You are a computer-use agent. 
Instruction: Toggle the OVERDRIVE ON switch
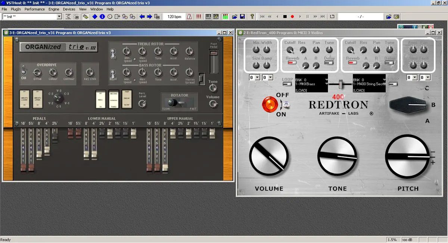click(x=24, y=70)
